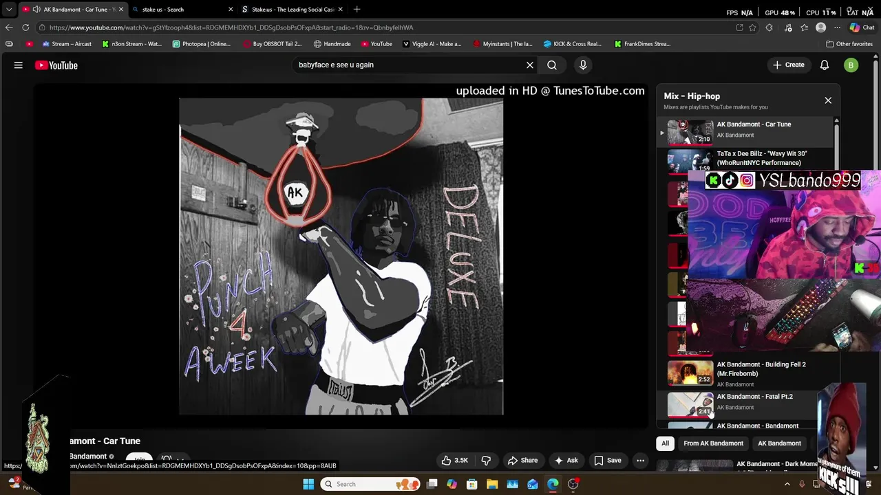The width and height of the screenshot is (881, 495).
Task: Open the Ask AI button
Action: click(566, 461)
